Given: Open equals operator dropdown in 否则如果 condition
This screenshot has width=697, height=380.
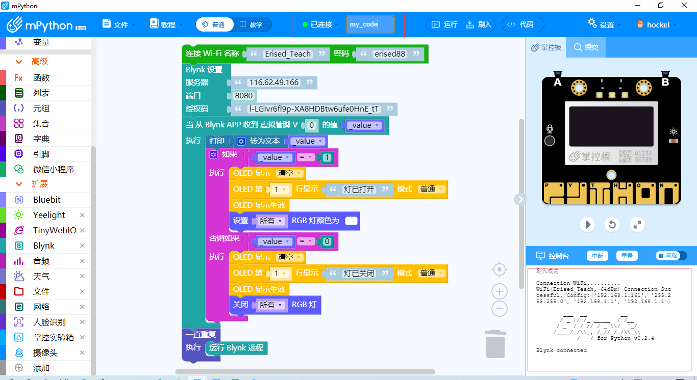Looking at the screenshot, I should pyautogui.click(x=306, y=241).
